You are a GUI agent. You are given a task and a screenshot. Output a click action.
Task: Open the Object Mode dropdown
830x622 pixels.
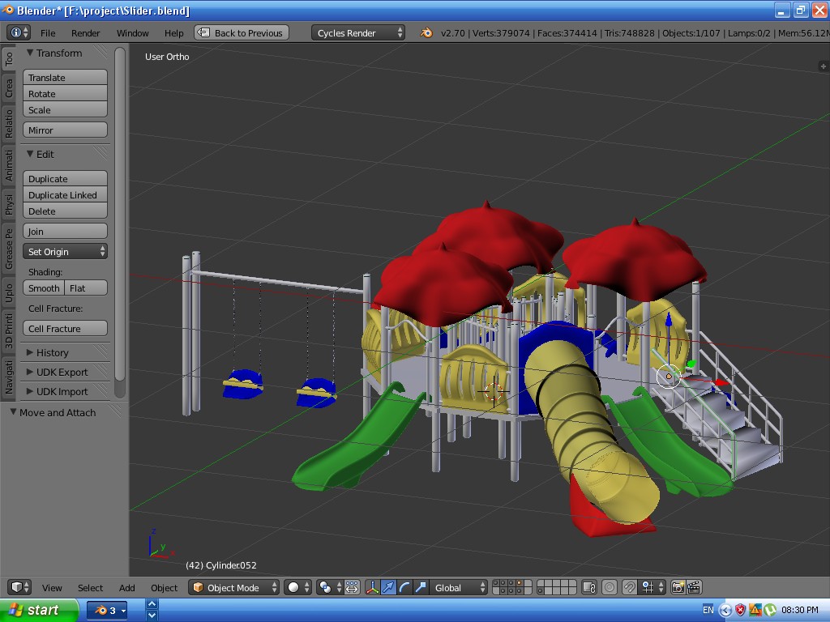click(x=233, y=587)
